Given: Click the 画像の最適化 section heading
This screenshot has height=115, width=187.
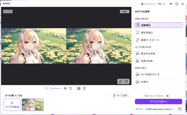Looking at the screenshot, I should 142,19.
